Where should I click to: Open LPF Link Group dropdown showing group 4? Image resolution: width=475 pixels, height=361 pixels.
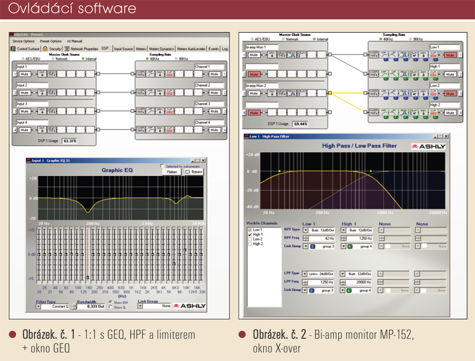343,290
